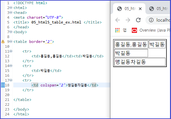Collapse the html tag fold on line 2
Viewport: 171px width, 119px height.
[x=11, y=8]
